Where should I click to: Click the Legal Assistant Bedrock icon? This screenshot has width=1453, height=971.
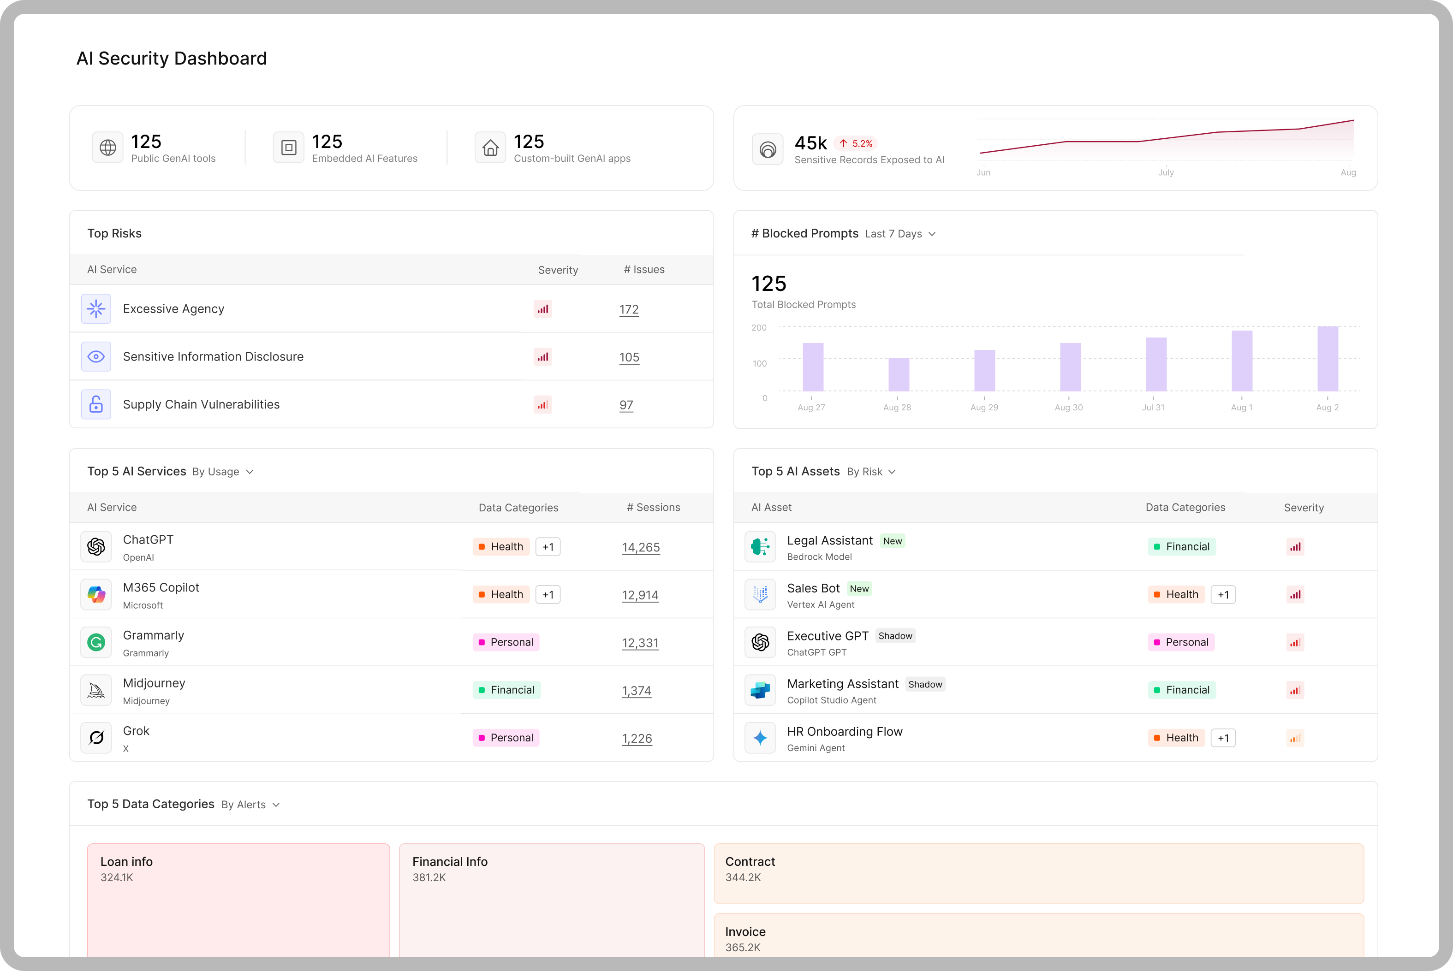click(x=760, y=547)
